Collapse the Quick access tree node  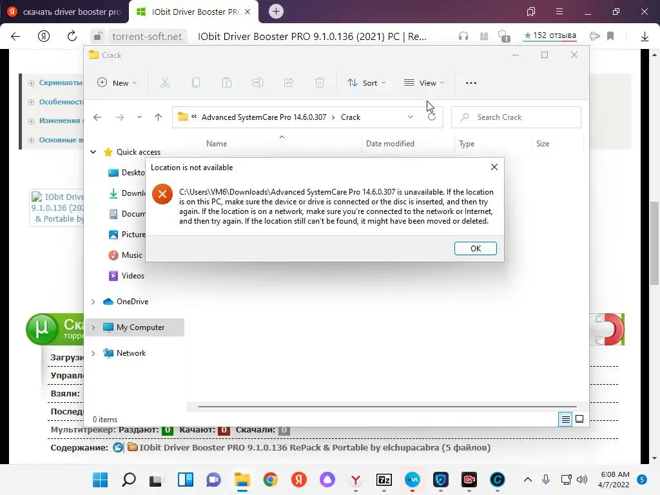tap(93, 152)
